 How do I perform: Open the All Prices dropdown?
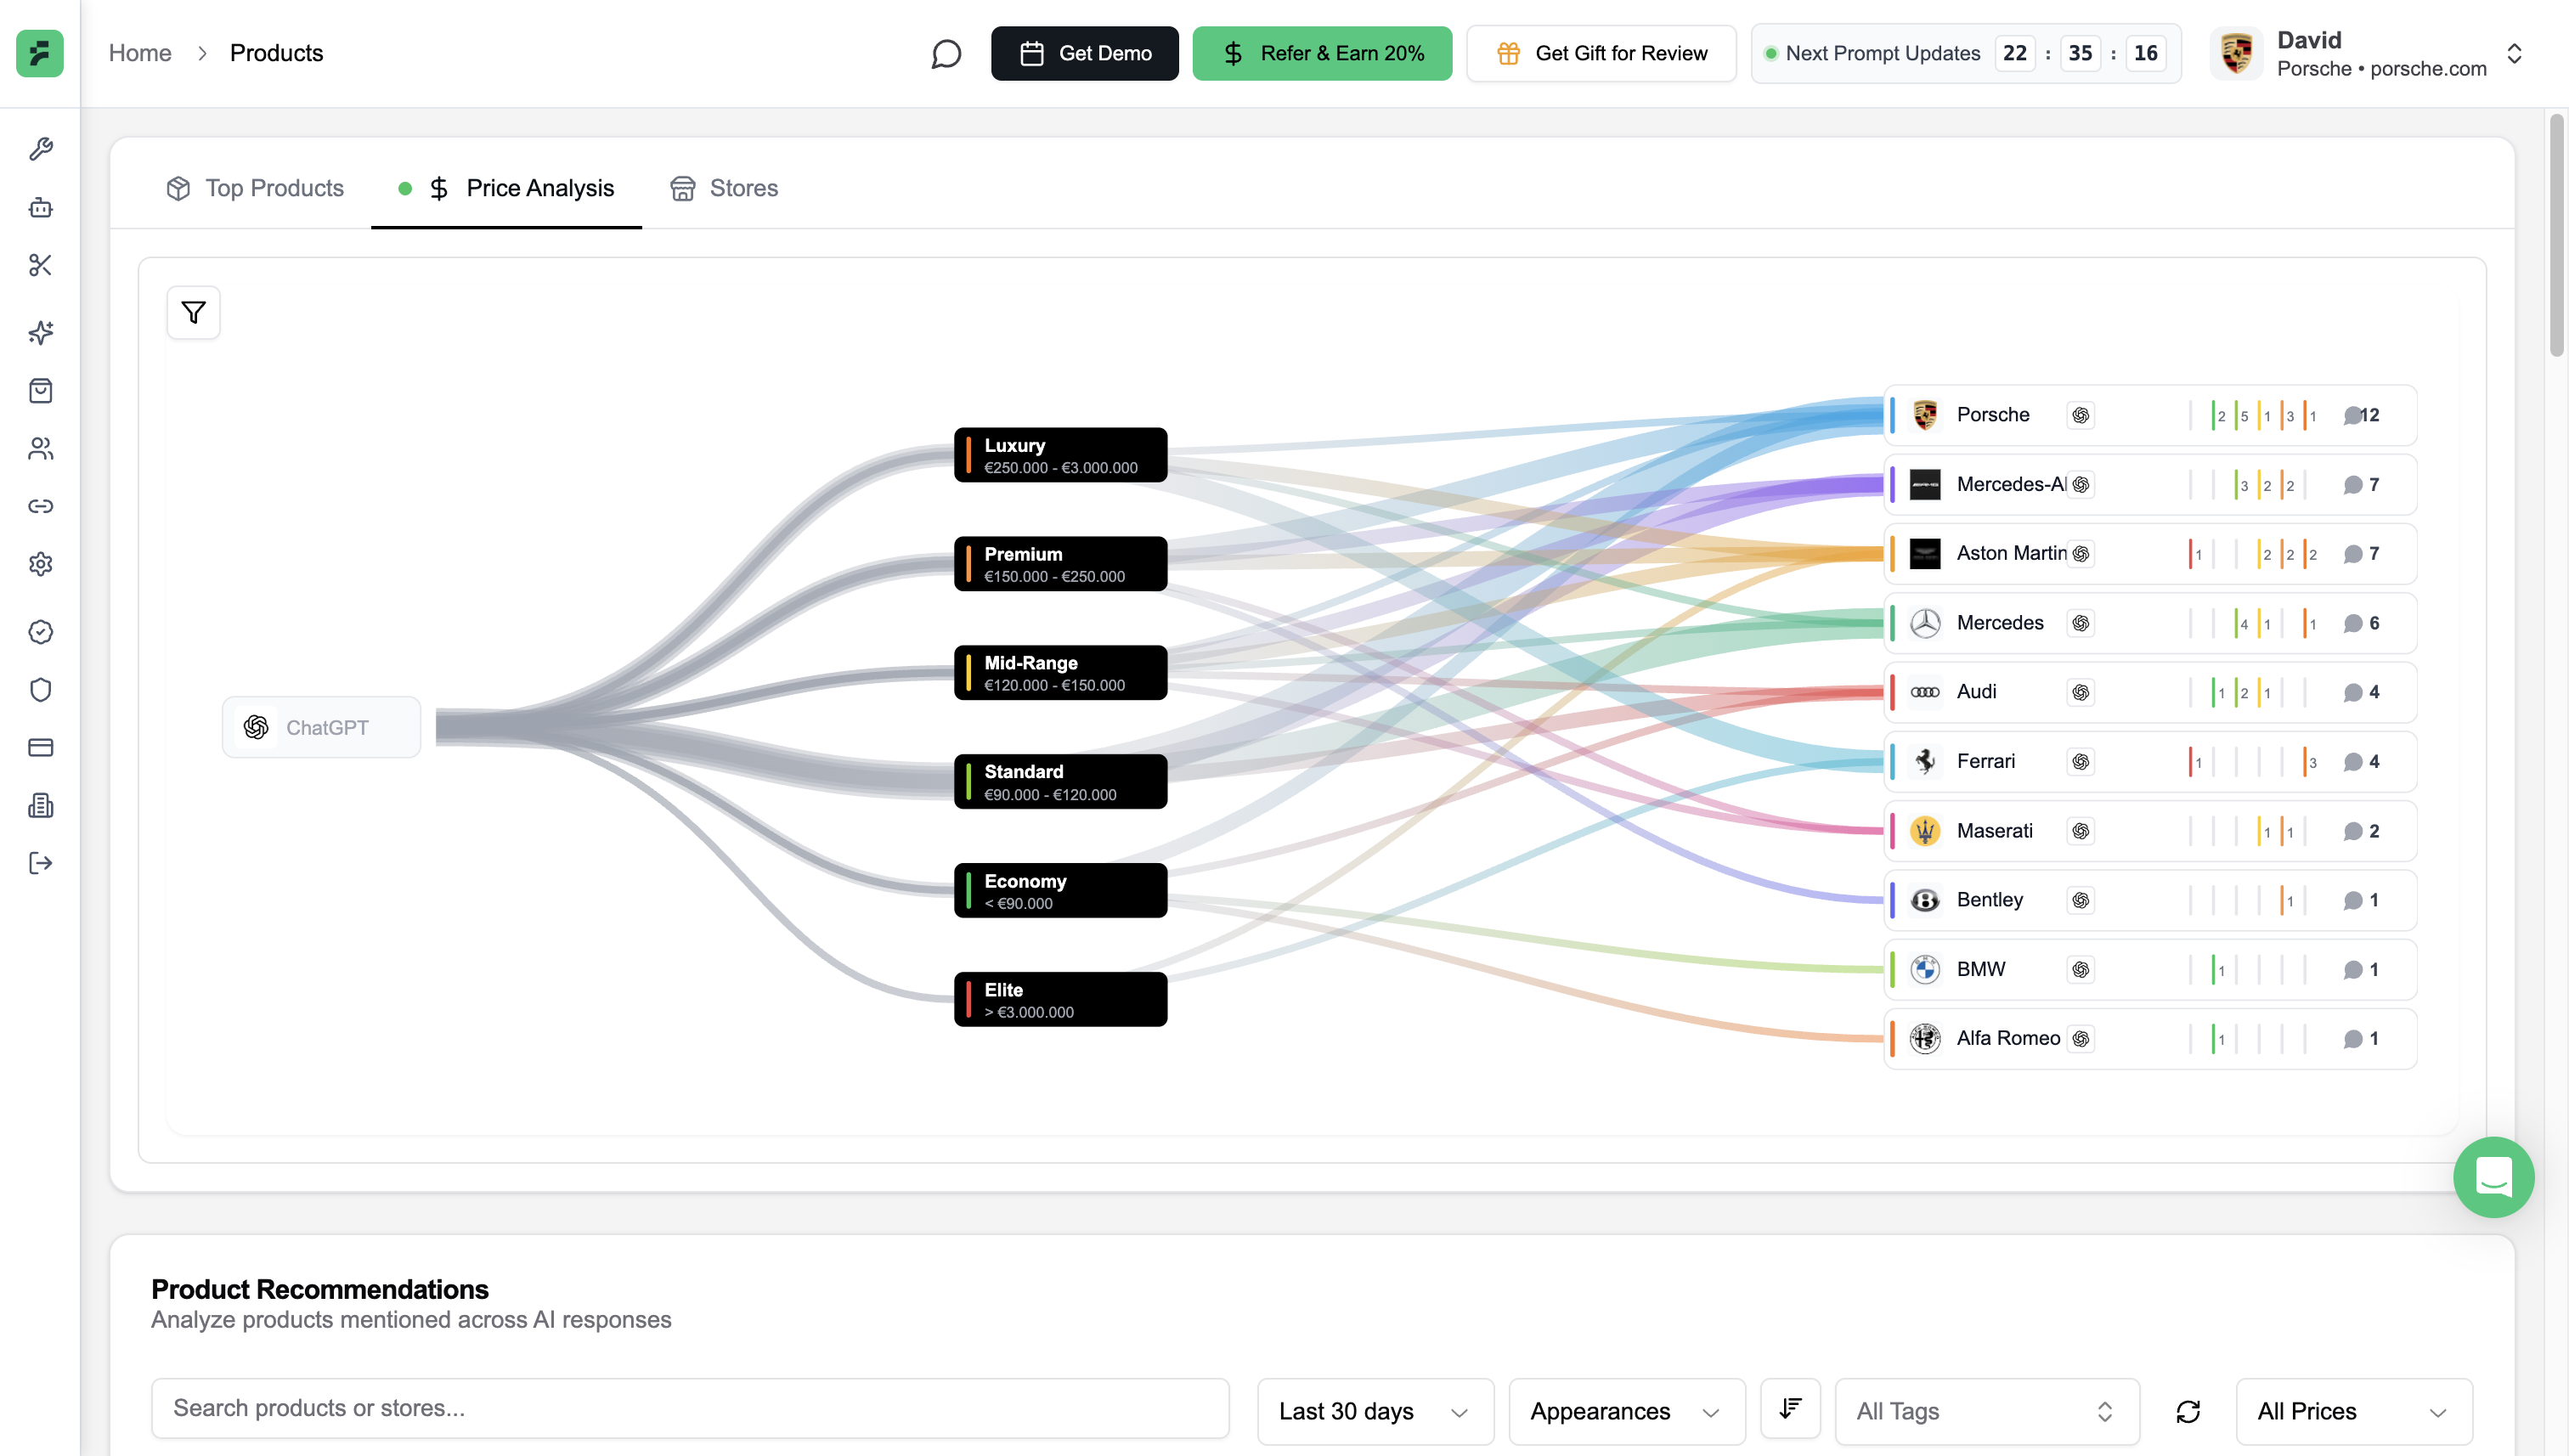[2353, 1411]
